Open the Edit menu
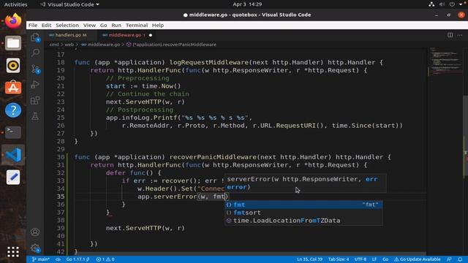Viewport: 468px width, 263px height. (x=46, y=26)
